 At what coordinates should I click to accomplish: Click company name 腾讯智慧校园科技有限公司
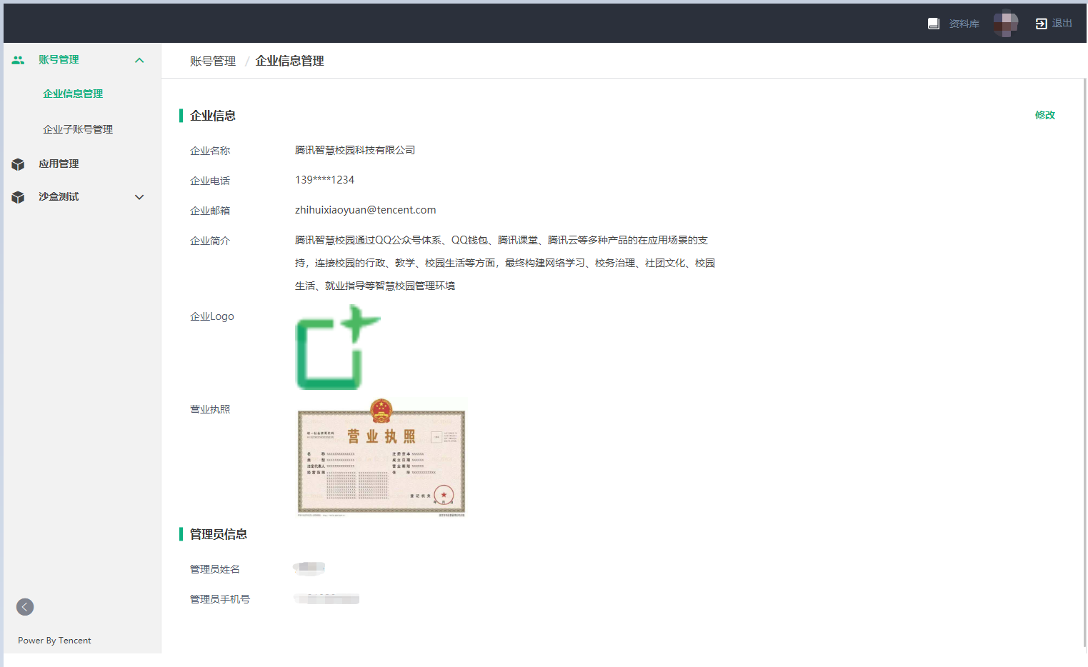[355, 150]
